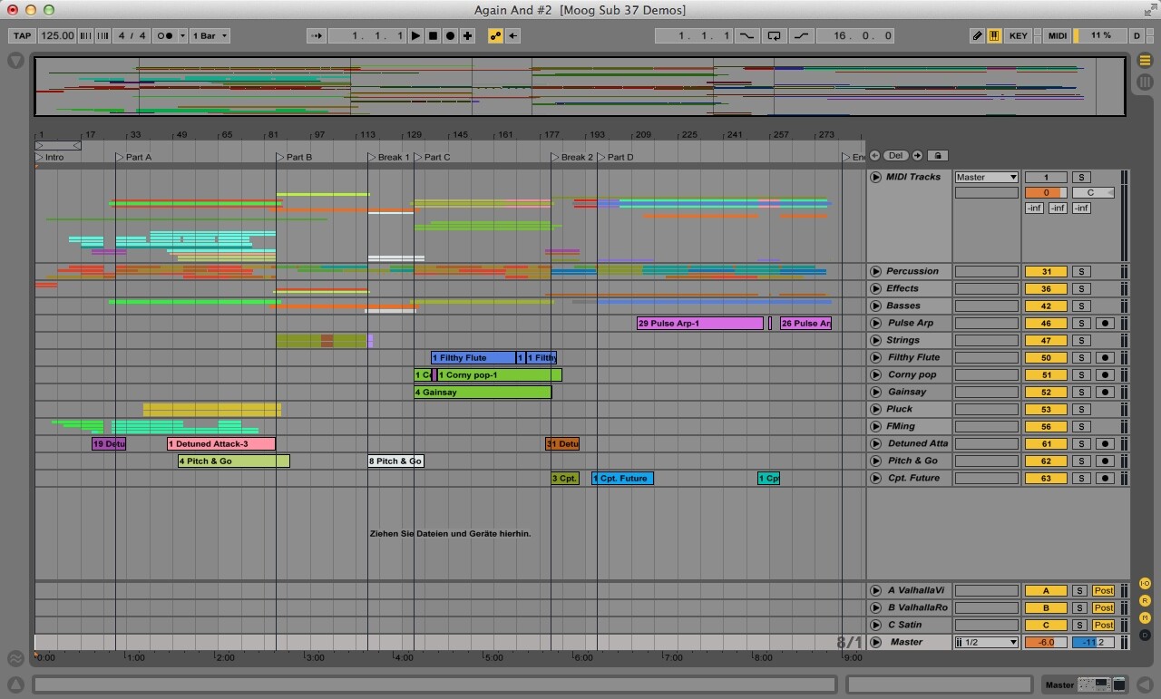Click the Lock Envelopes padlock icon
1161x699 pixels.
point(938,156)
